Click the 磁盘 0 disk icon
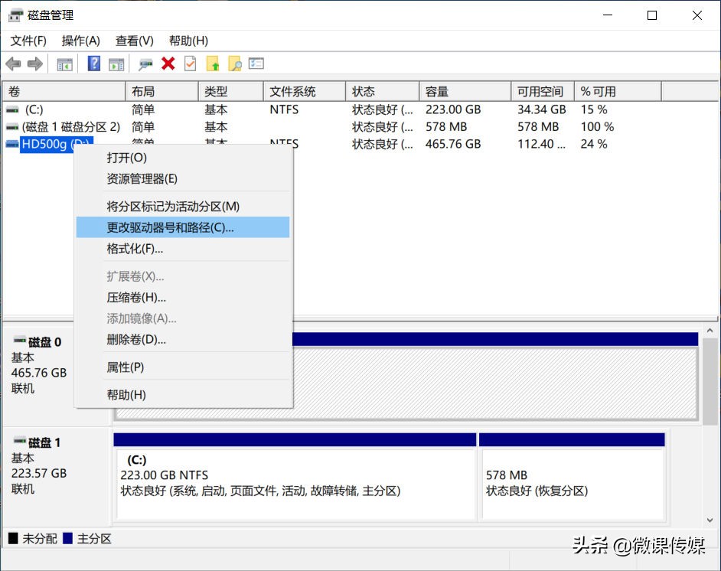Viewport: 721px width, 571px height. point(19,341)
